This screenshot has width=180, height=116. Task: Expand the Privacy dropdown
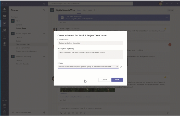coord(88,67)
